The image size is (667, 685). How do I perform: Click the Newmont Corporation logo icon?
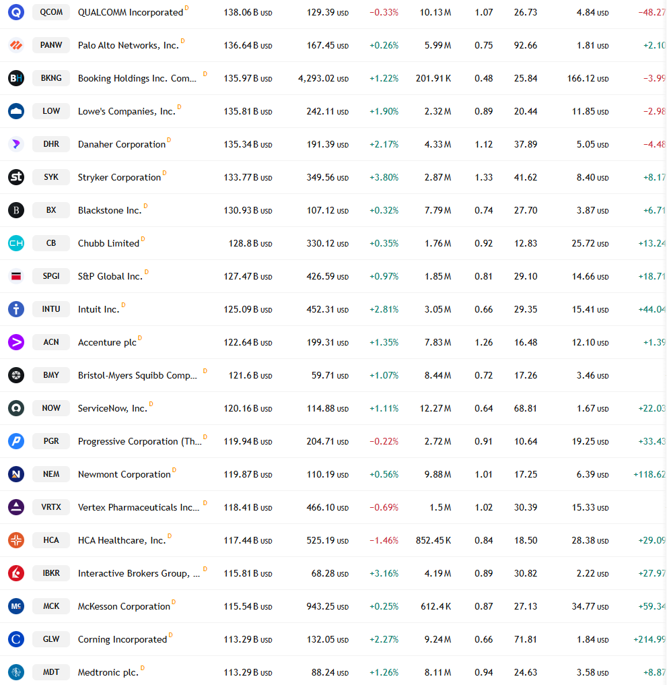coord(16,474)
